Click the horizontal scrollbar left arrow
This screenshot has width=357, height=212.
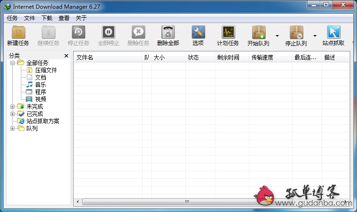78,202
